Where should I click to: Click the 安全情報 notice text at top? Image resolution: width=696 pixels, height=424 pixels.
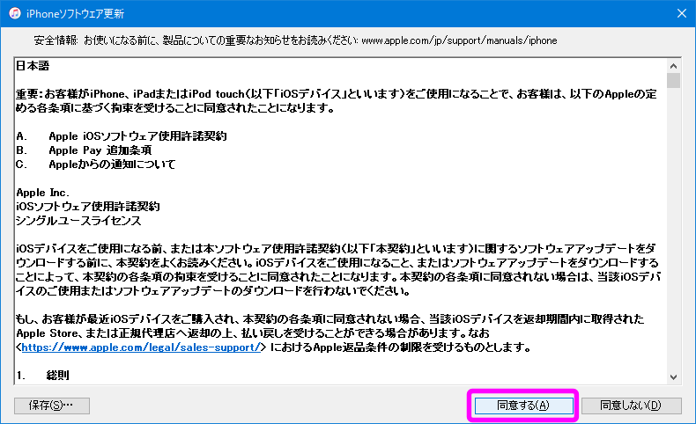[295, 40]
